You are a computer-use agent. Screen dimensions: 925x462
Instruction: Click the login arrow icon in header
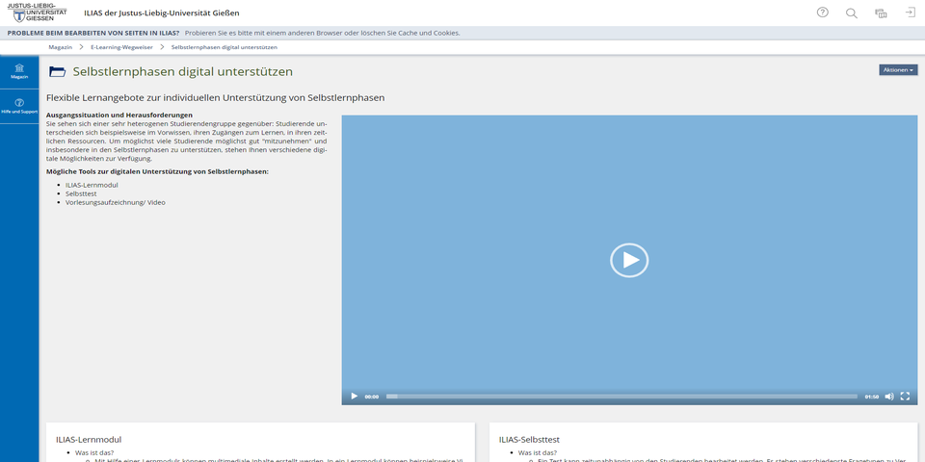click(x=911, y=13)
